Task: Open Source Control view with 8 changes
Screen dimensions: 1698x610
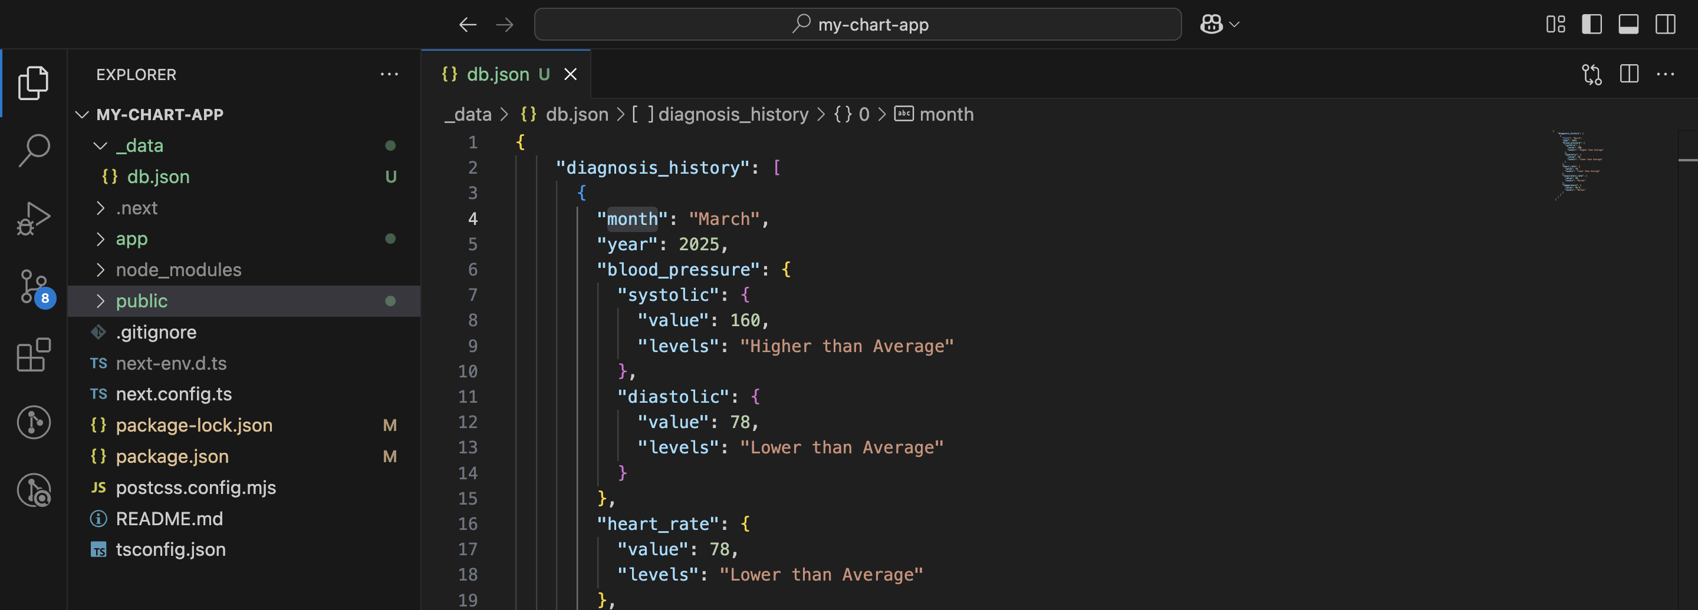Action: 35,287
